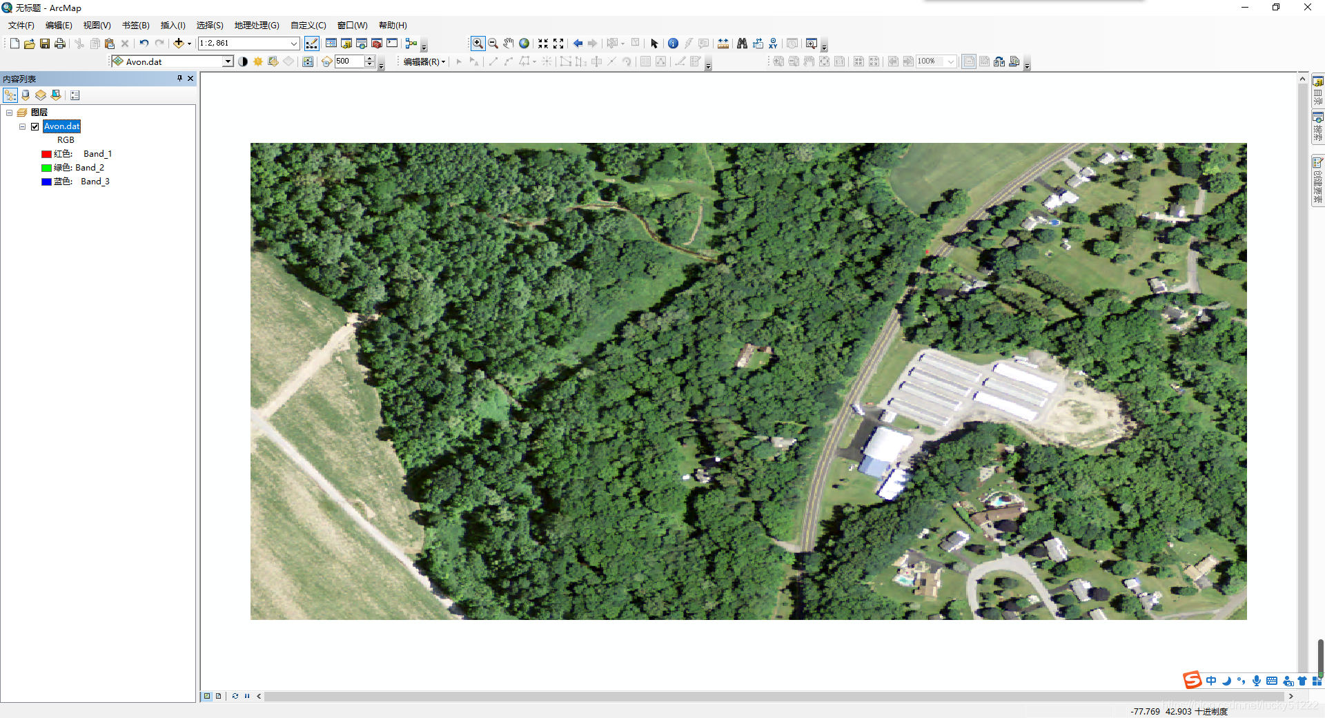Image resolution: width=1325 pixels, height=718 pixels.
Task: Open the Python window icon
Action: (x=392, y=43)
